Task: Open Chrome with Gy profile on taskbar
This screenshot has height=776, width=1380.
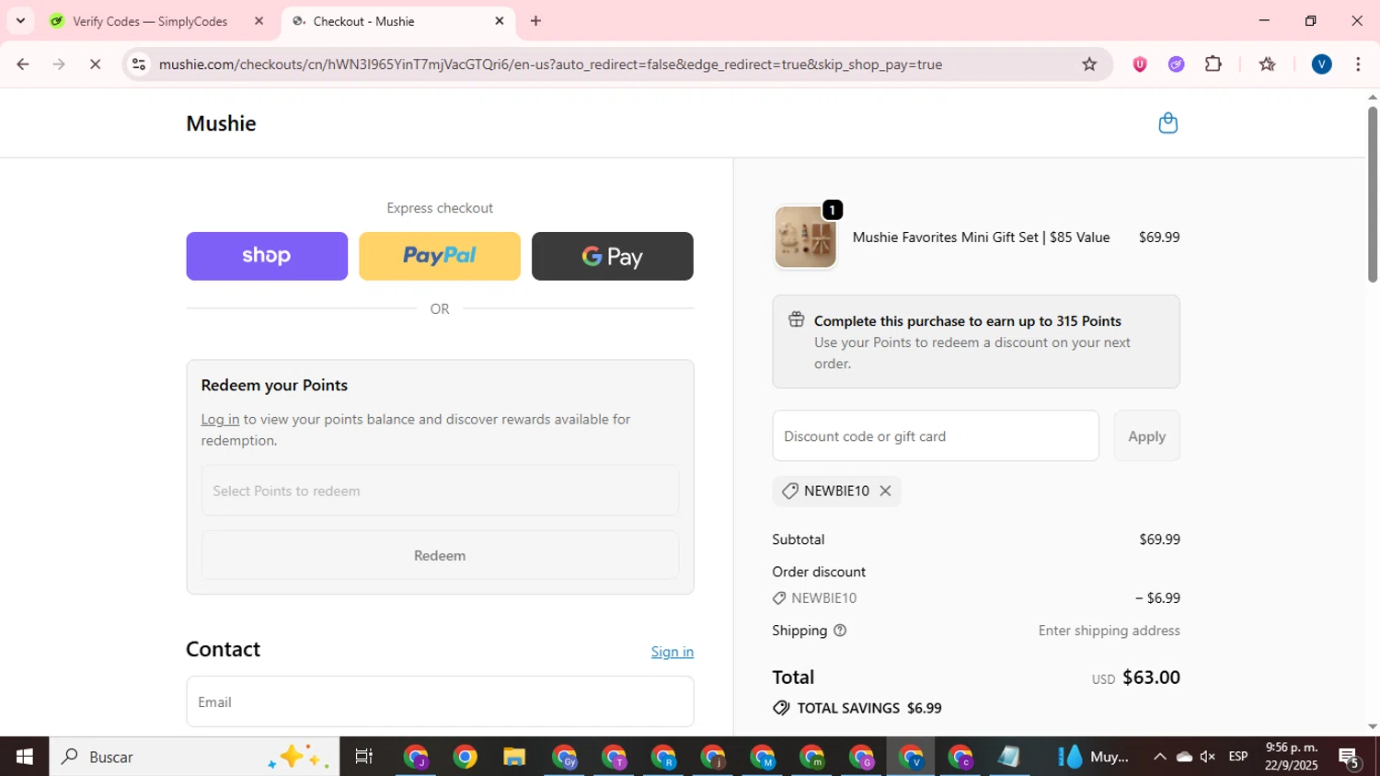Action: 564,757
